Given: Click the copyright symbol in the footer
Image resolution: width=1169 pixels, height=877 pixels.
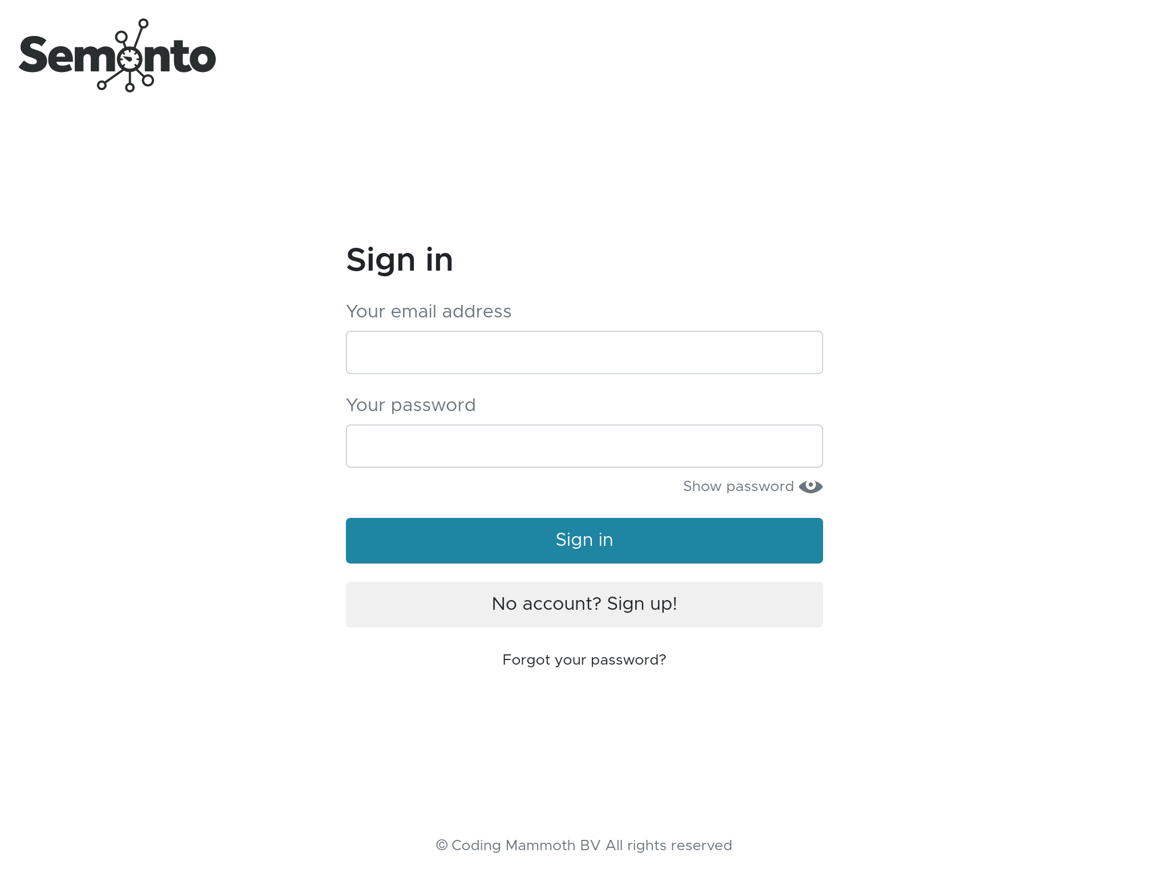Looking at the screenshot, I should click(x=441, y=846).
